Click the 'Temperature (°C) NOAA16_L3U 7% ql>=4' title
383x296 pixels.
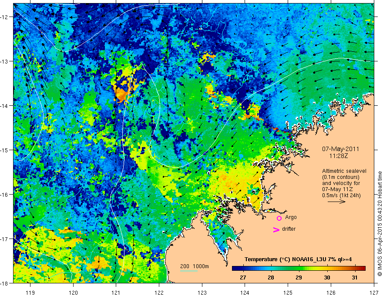298,259
